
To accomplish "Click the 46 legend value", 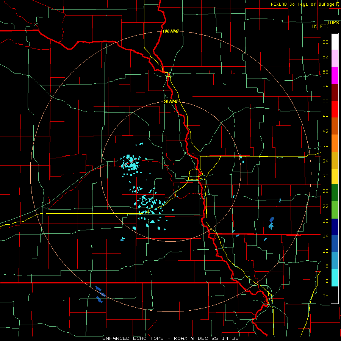I will tap(325, 117).
